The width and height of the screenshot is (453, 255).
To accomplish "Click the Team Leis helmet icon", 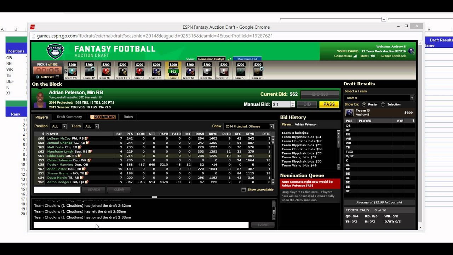I will (123, 71).
